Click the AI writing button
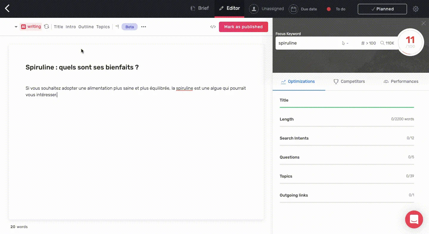 31,27
